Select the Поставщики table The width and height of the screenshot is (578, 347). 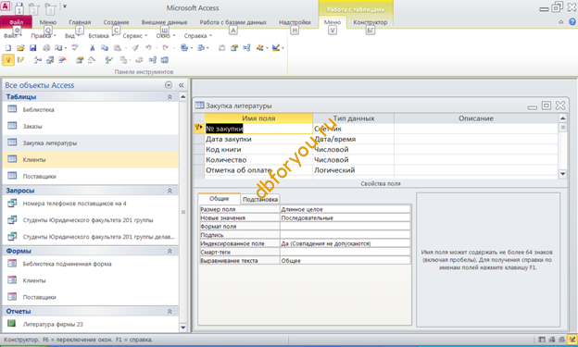point(91,177)
